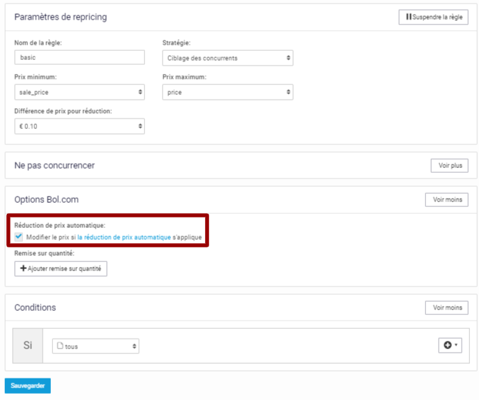Click the Réduction de prix automatique label
The image size is (479, 400).
60,226
